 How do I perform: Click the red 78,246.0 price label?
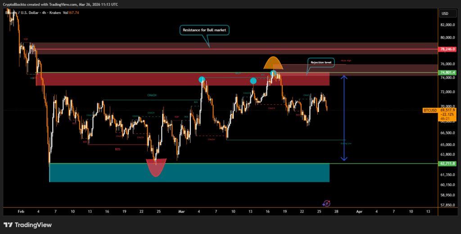(x=448, y=49)
